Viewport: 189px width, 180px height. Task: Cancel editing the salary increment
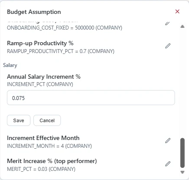[x=47, y=120]
